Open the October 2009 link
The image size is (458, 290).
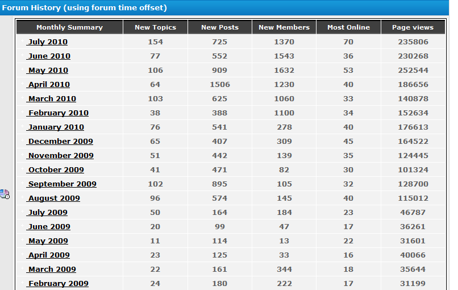point(55,170)
